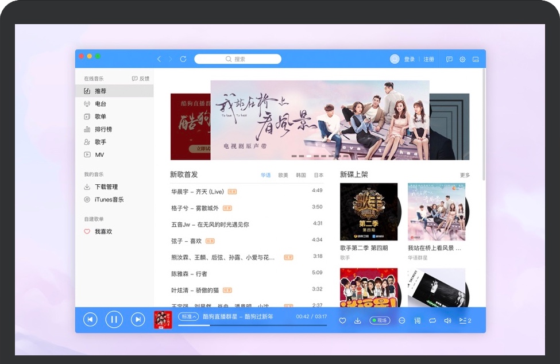
Task: Download the current song from player bar
Action: (357, 320)
